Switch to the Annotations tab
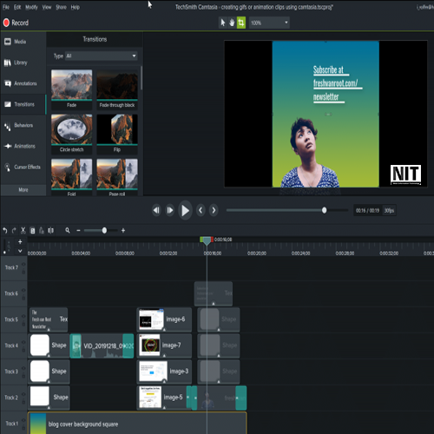 click(23, 83)
